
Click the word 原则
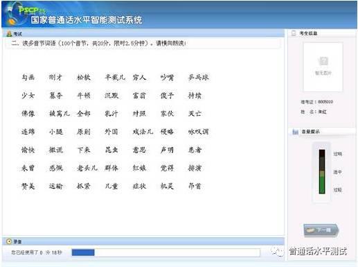pyautogui.click(x=84, y=132)
